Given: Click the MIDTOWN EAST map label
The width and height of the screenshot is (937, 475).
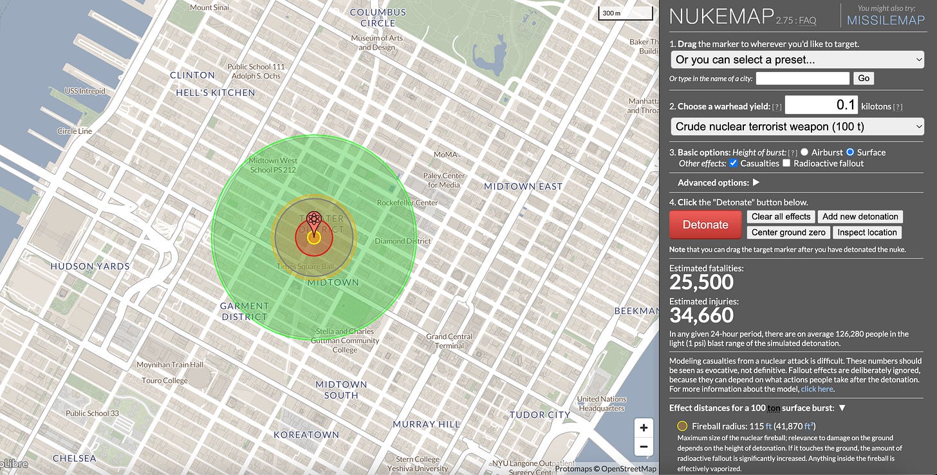Looking at the screenshot, I should point(523,186).
